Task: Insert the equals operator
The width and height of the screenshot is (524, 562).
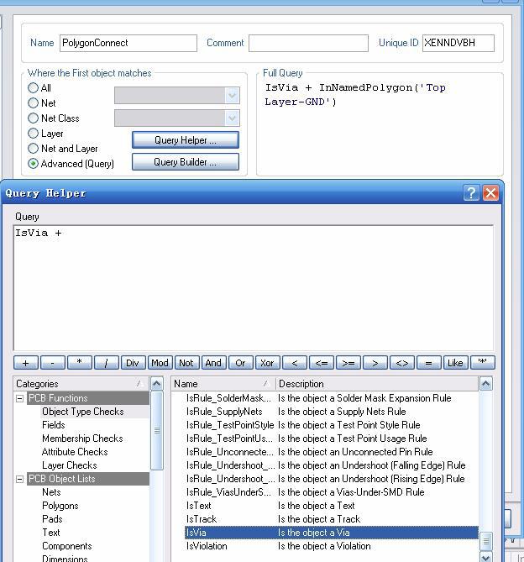Action: 429,363
